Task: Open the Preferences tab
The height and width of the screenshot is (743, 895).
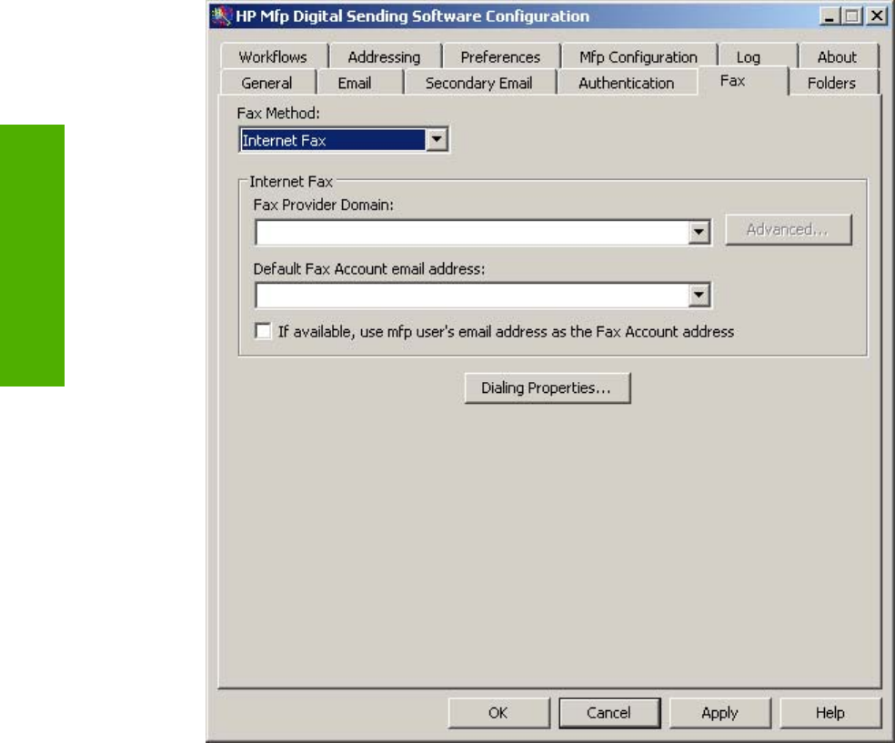Action: click(500, 57)
